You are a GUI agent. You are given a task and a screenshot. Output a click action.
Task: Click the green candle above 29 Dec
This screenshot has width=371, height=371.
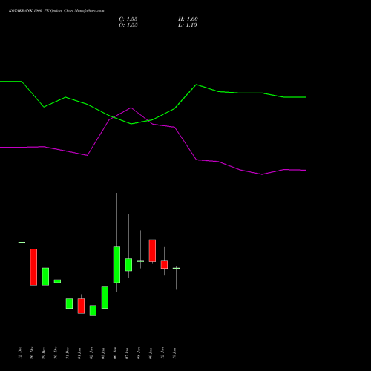[45, 277]
